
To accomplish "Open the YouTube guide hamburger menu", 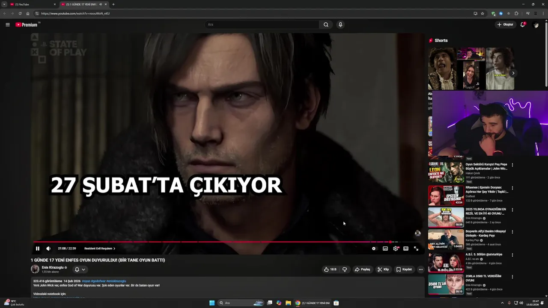I will coord(8,25).
